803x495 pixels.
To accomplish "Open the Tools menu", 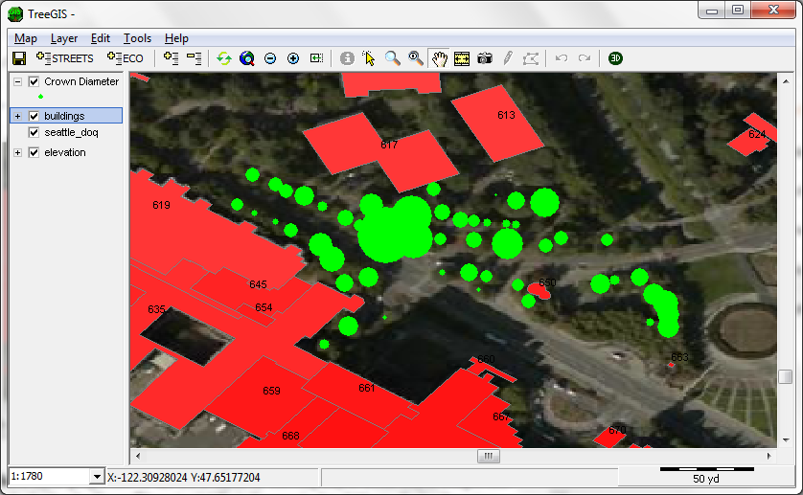I will pos(137,38).
